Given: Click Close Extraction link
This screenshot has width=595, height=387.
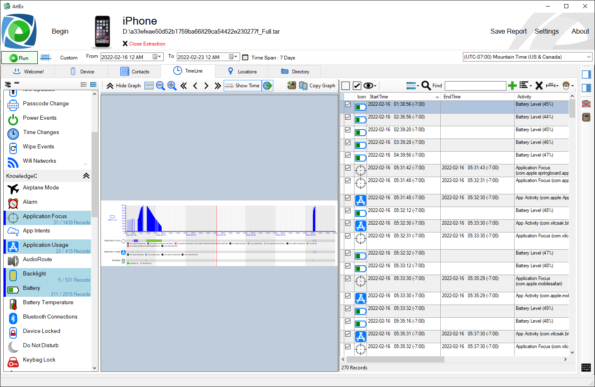Looking at the screenshot, I should [144, 44].
